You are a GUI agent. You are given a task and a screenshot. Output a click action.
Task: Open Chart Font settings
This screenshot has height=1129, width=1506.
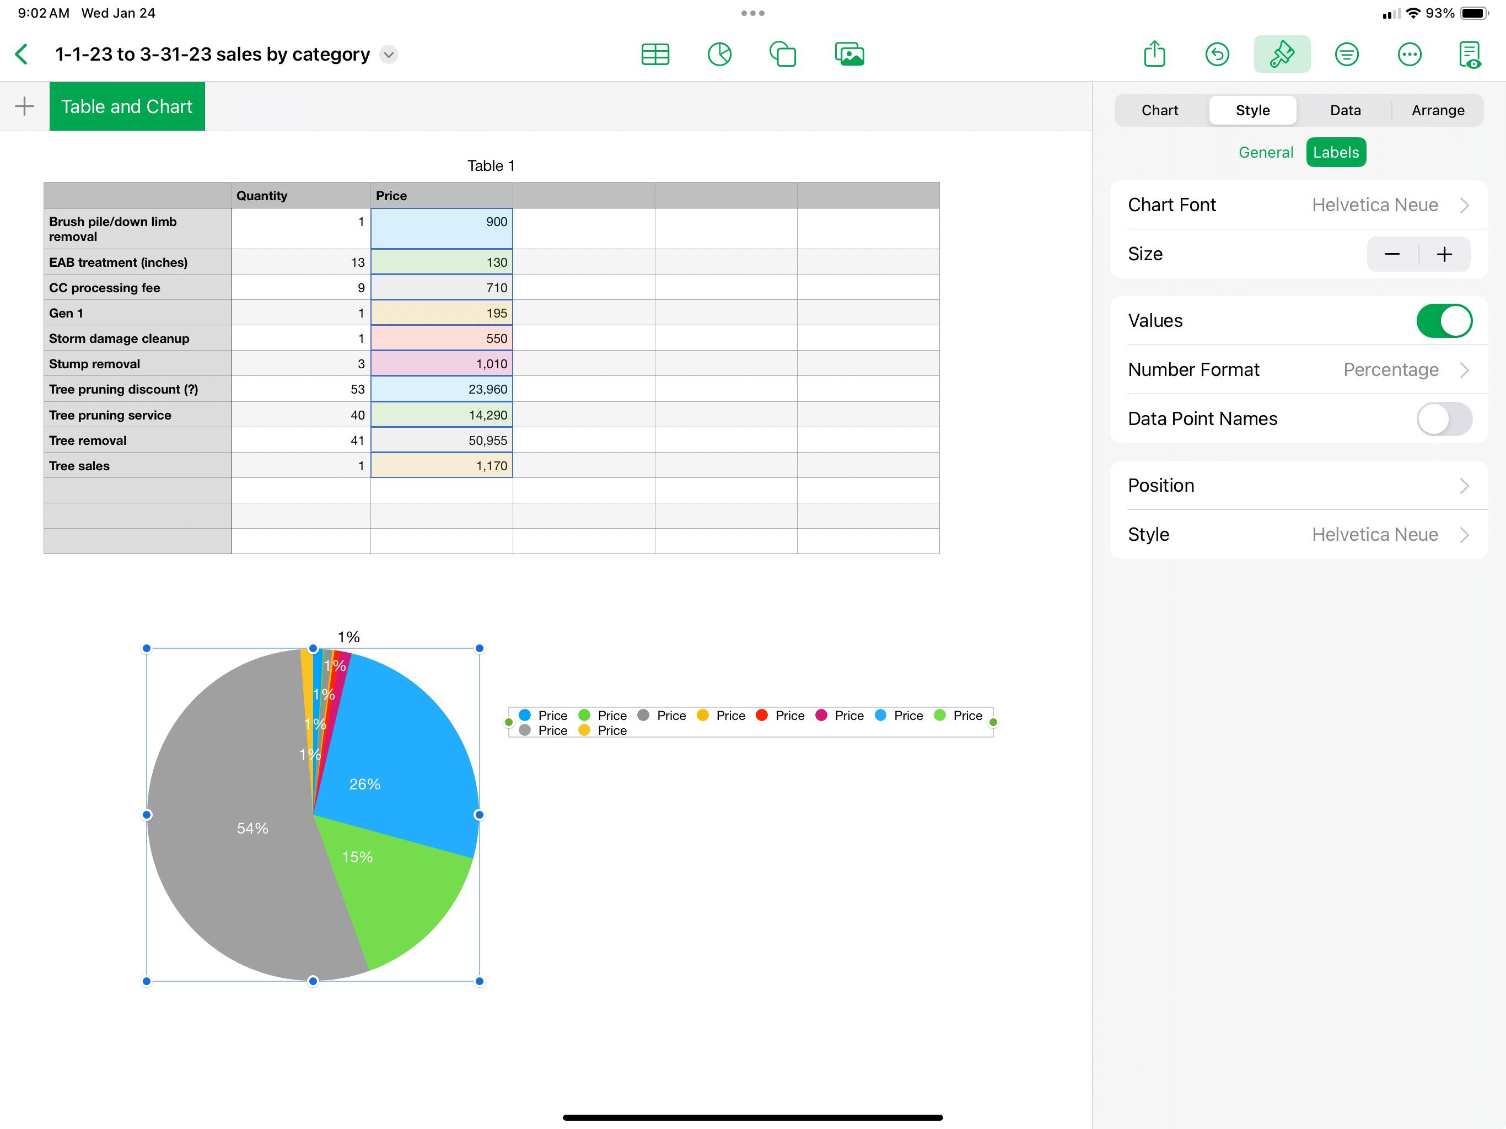pos(1300,205)
